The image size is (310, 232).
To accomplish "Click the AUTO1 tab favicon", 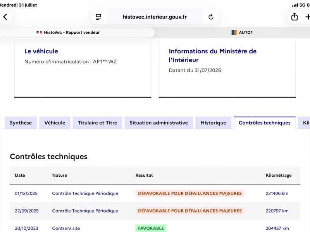I will (x=234, y=32).
